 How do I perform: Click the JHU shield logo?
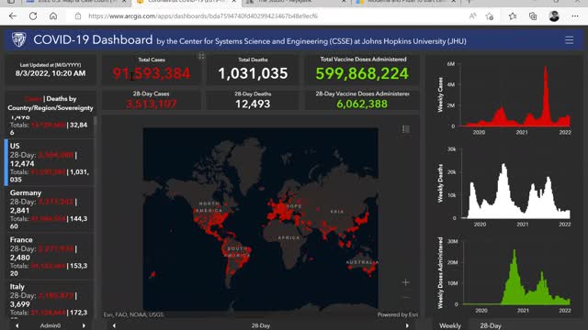pyautogui.click(x=18, y=39)
